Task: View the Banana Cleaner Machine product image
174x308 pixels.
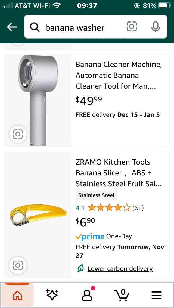Action: (38, 100)
